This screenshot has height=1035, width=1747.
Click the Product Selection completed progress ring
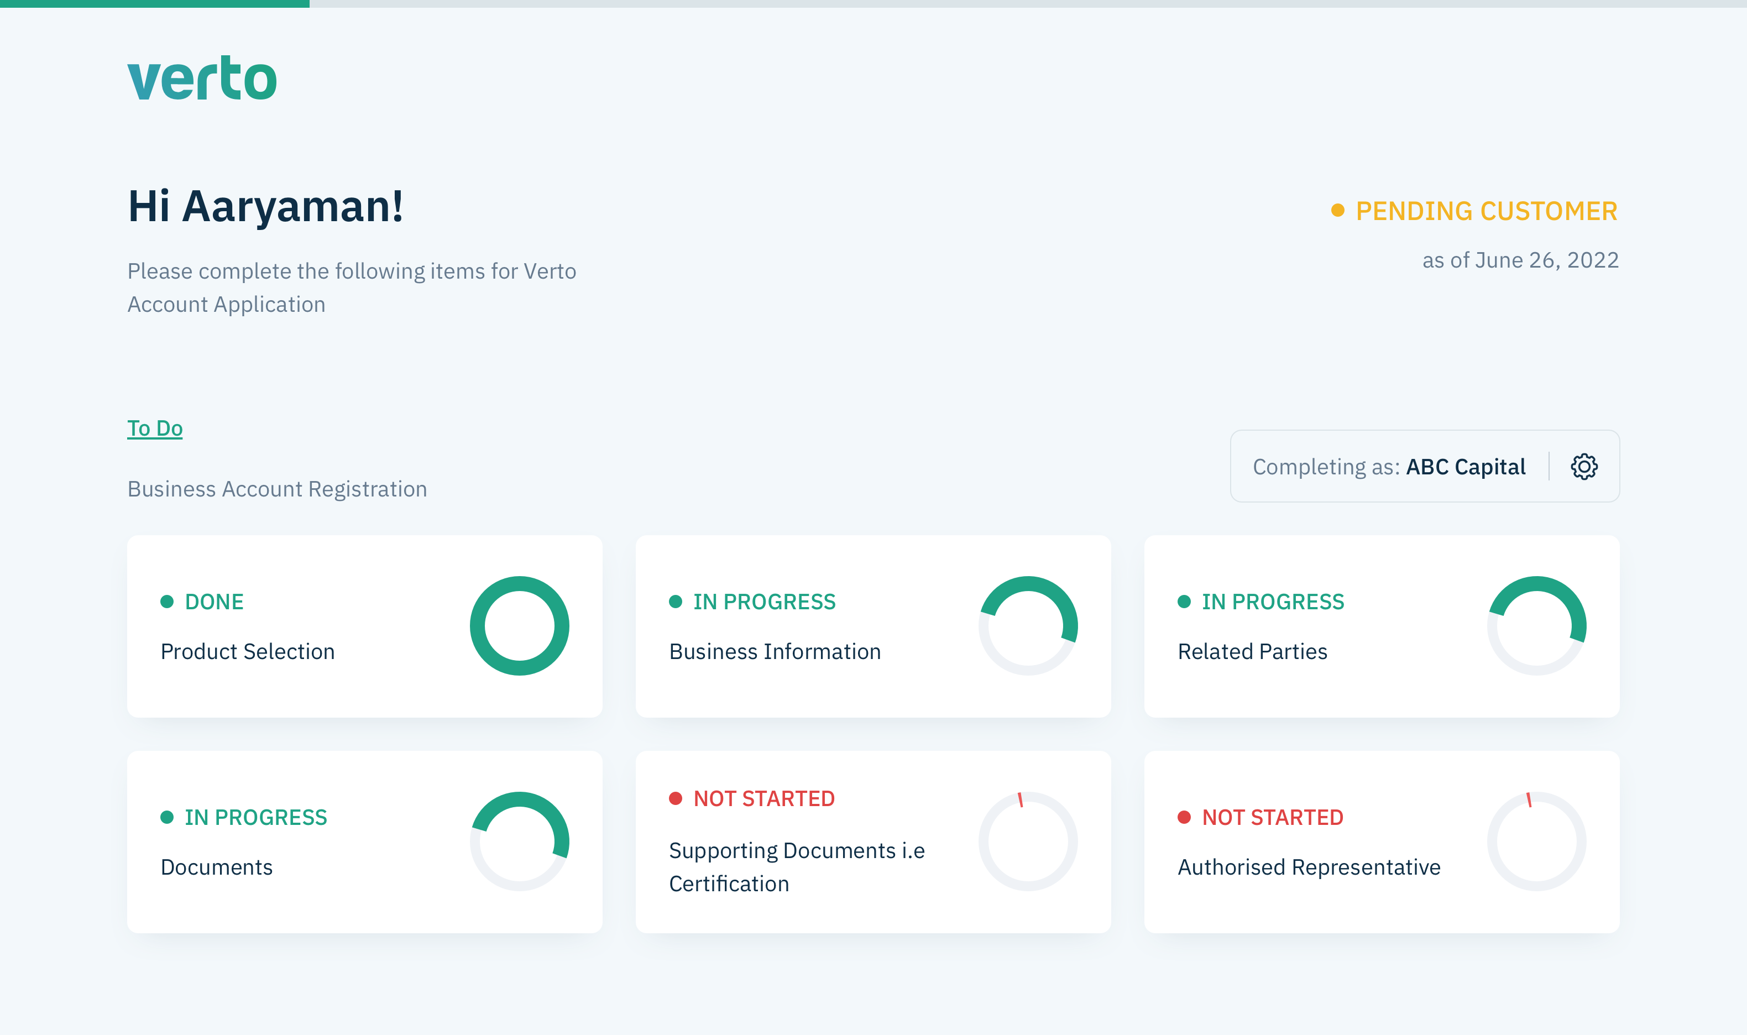coord(520,626)
